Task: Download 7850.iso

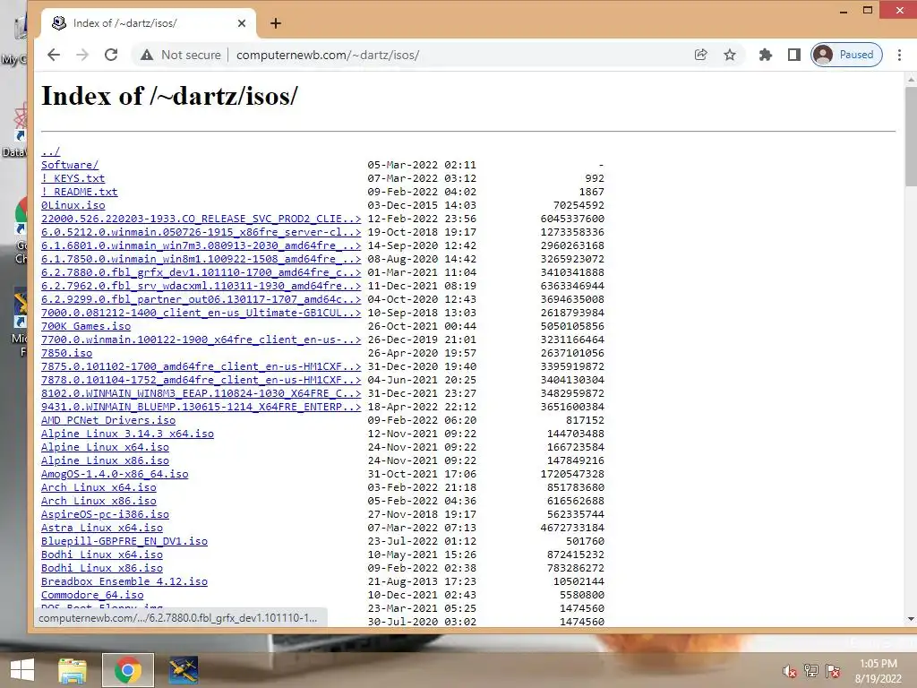Action: pos(66,353)
